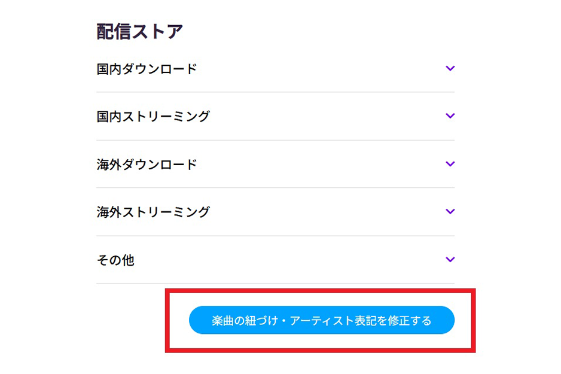561x374 pixels.
Task: Click the blue pill-shaped fix artist notation button
Action: [321, 321]
